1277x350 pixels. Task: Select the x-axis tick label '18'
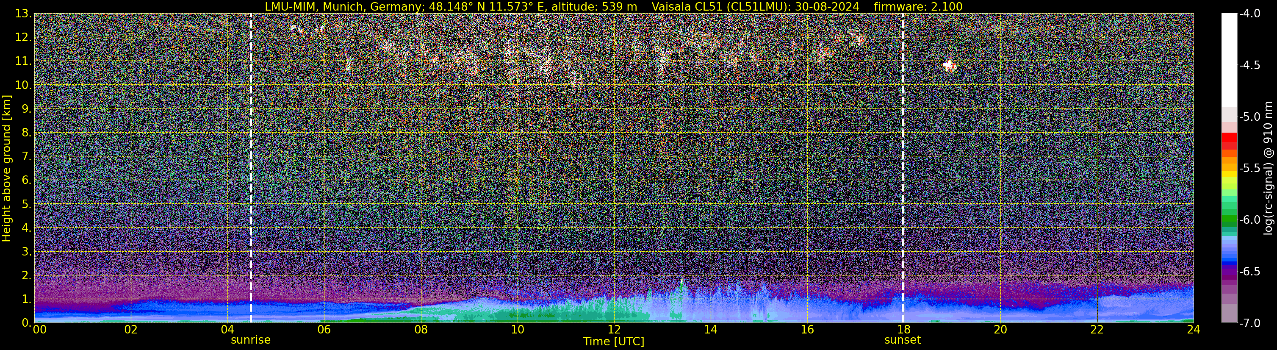[x=904, y=330]
